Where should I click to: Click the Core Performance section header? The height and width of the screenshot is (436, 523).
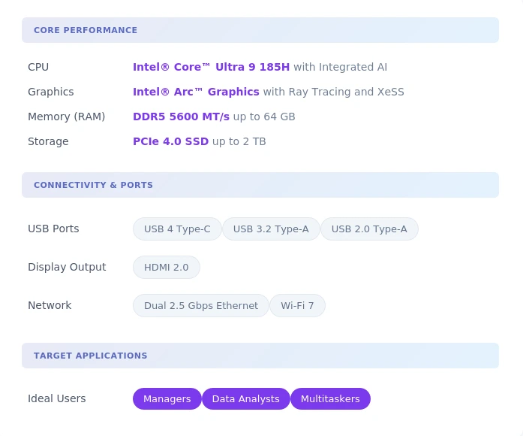86,31
